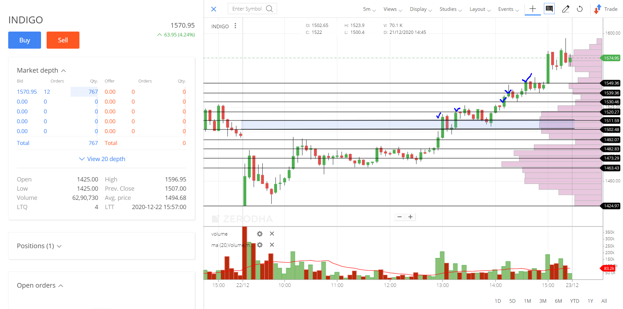The image size is (623, 309).
Task: Click the Avg. price value 1494.68
Action: click(x=175, y=198)
